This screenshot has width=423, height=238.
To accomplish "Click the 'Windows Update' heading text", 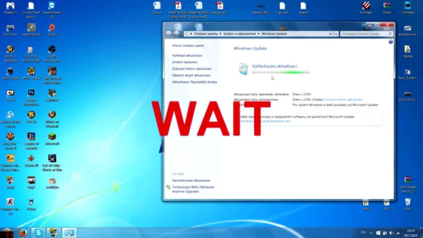I will click(x=250, y=48).
